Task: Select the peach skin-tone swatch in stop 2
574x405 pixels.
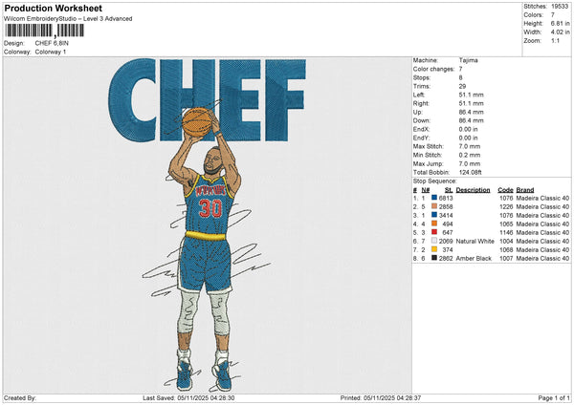Action: [x=434, y=206]
